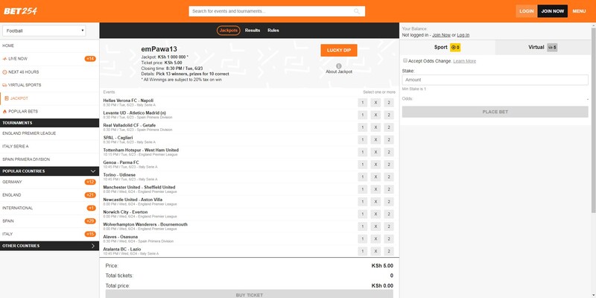Image resolution: width=596 pixels, height=298 pixels.
Task: Open the Football sport dropdown
Action: pos(44,31)
